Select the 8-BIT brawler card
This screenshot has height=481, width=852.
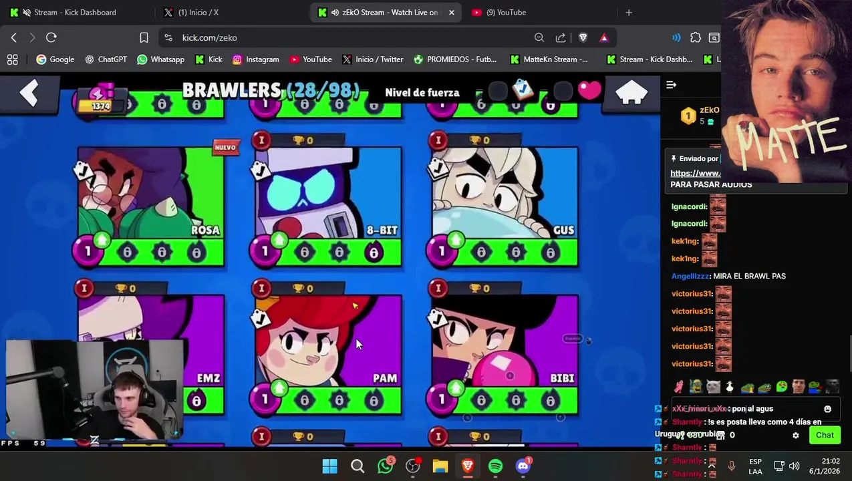click(328, 207)
